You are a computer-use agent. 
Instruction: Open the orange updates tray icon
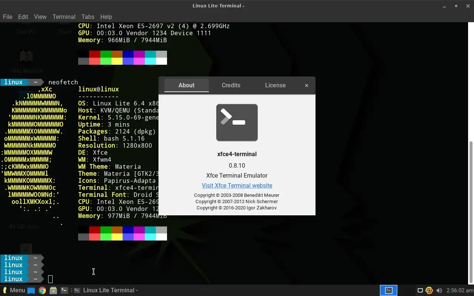429,290
